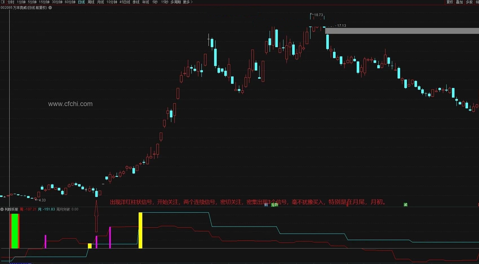The height and width of the screenshot is (264, 479).
Task: Click the green-red signal column in indicator
Action: coord(15,231)
